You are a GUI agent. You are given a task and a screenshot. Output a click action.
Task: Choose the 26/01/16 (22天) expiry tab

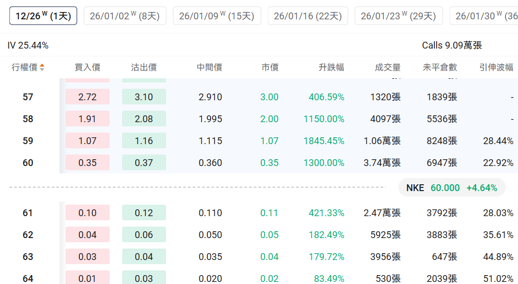tap(308, 16)
